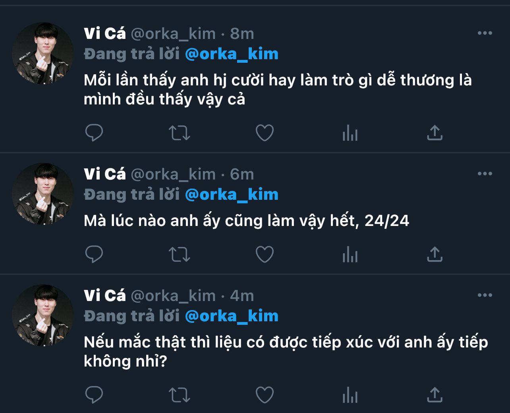This screenshot has height=413, width=510.
Task: View analytics of the 8m tweet
Action: [350, 133]
